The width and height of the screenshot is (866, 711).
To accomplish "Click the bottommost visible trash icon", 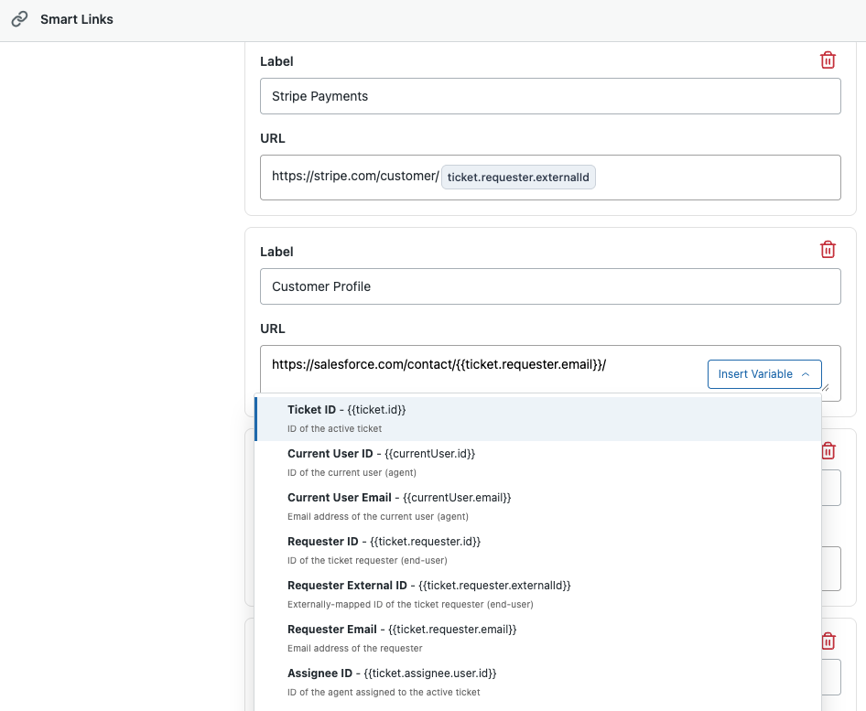I will (x=828, y=641).
